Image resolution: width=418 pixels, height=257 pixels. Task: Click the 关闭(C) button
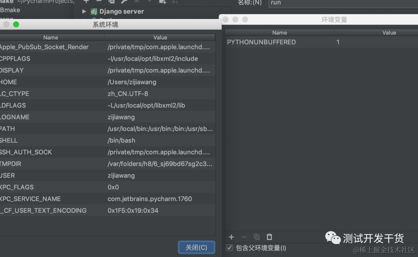point(196,247)
